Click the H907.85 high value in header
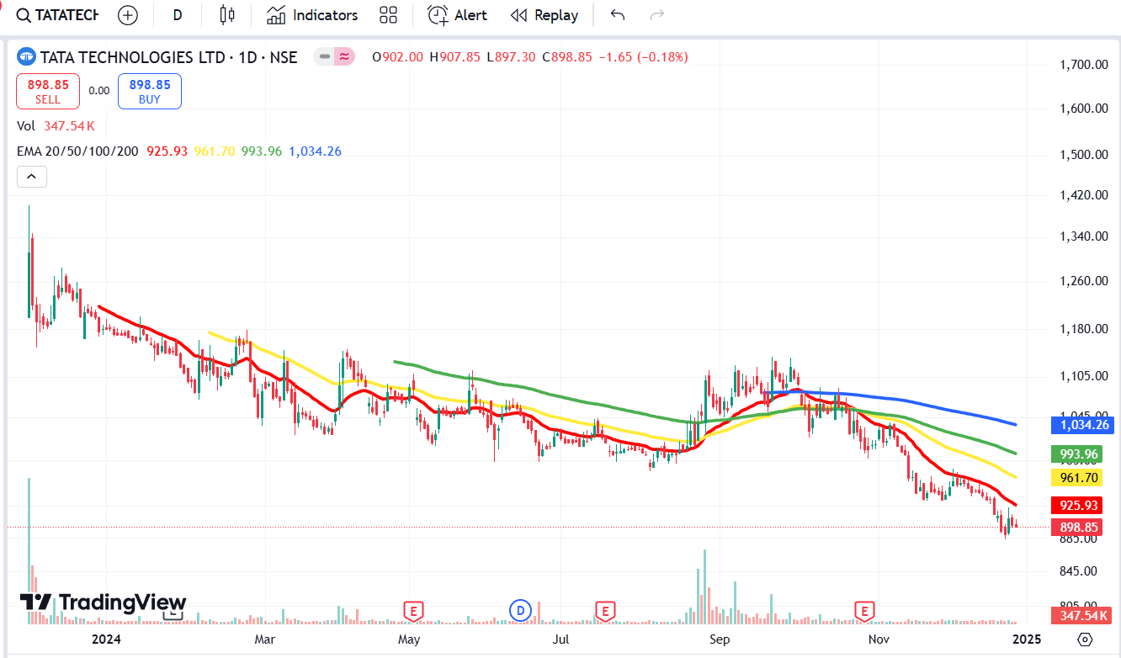The image size is (1121, 658). click(x=455, y=57)
